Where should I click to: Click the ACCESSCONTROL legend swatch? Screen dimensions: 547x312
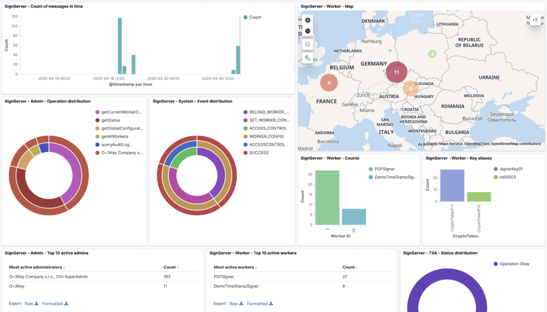point(246,145)
